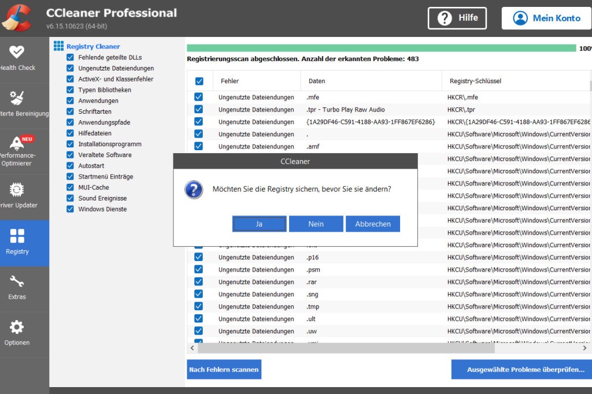
Task: Cancel the dialog with Abbrechen
Action: [x=373, y=224]
